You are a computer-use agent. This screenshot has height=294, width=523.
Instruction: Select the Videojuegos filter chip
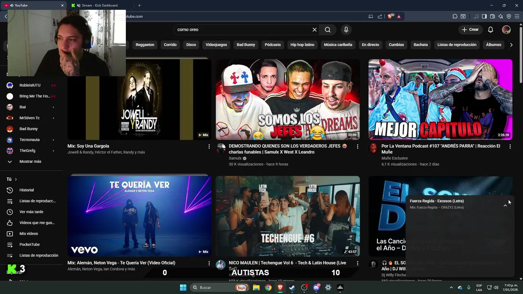click(216, 45)
